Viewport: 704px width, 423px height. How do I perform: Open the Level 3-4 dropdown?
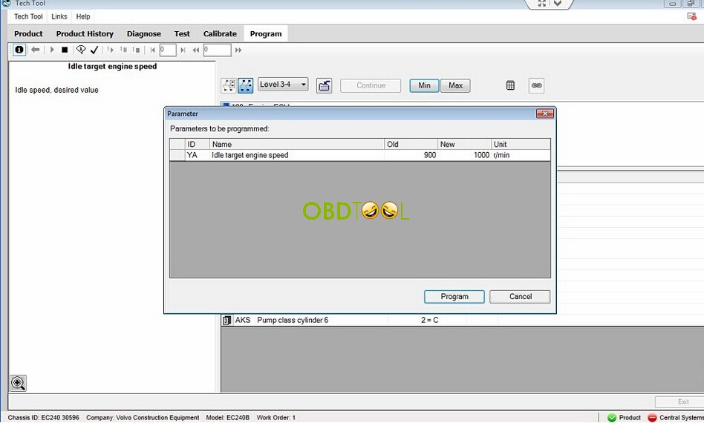(283, 85)
